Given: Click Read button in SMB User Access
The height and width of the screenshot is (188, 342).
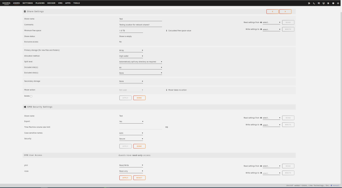Looking at the screenshot, I should pos(288,166).
